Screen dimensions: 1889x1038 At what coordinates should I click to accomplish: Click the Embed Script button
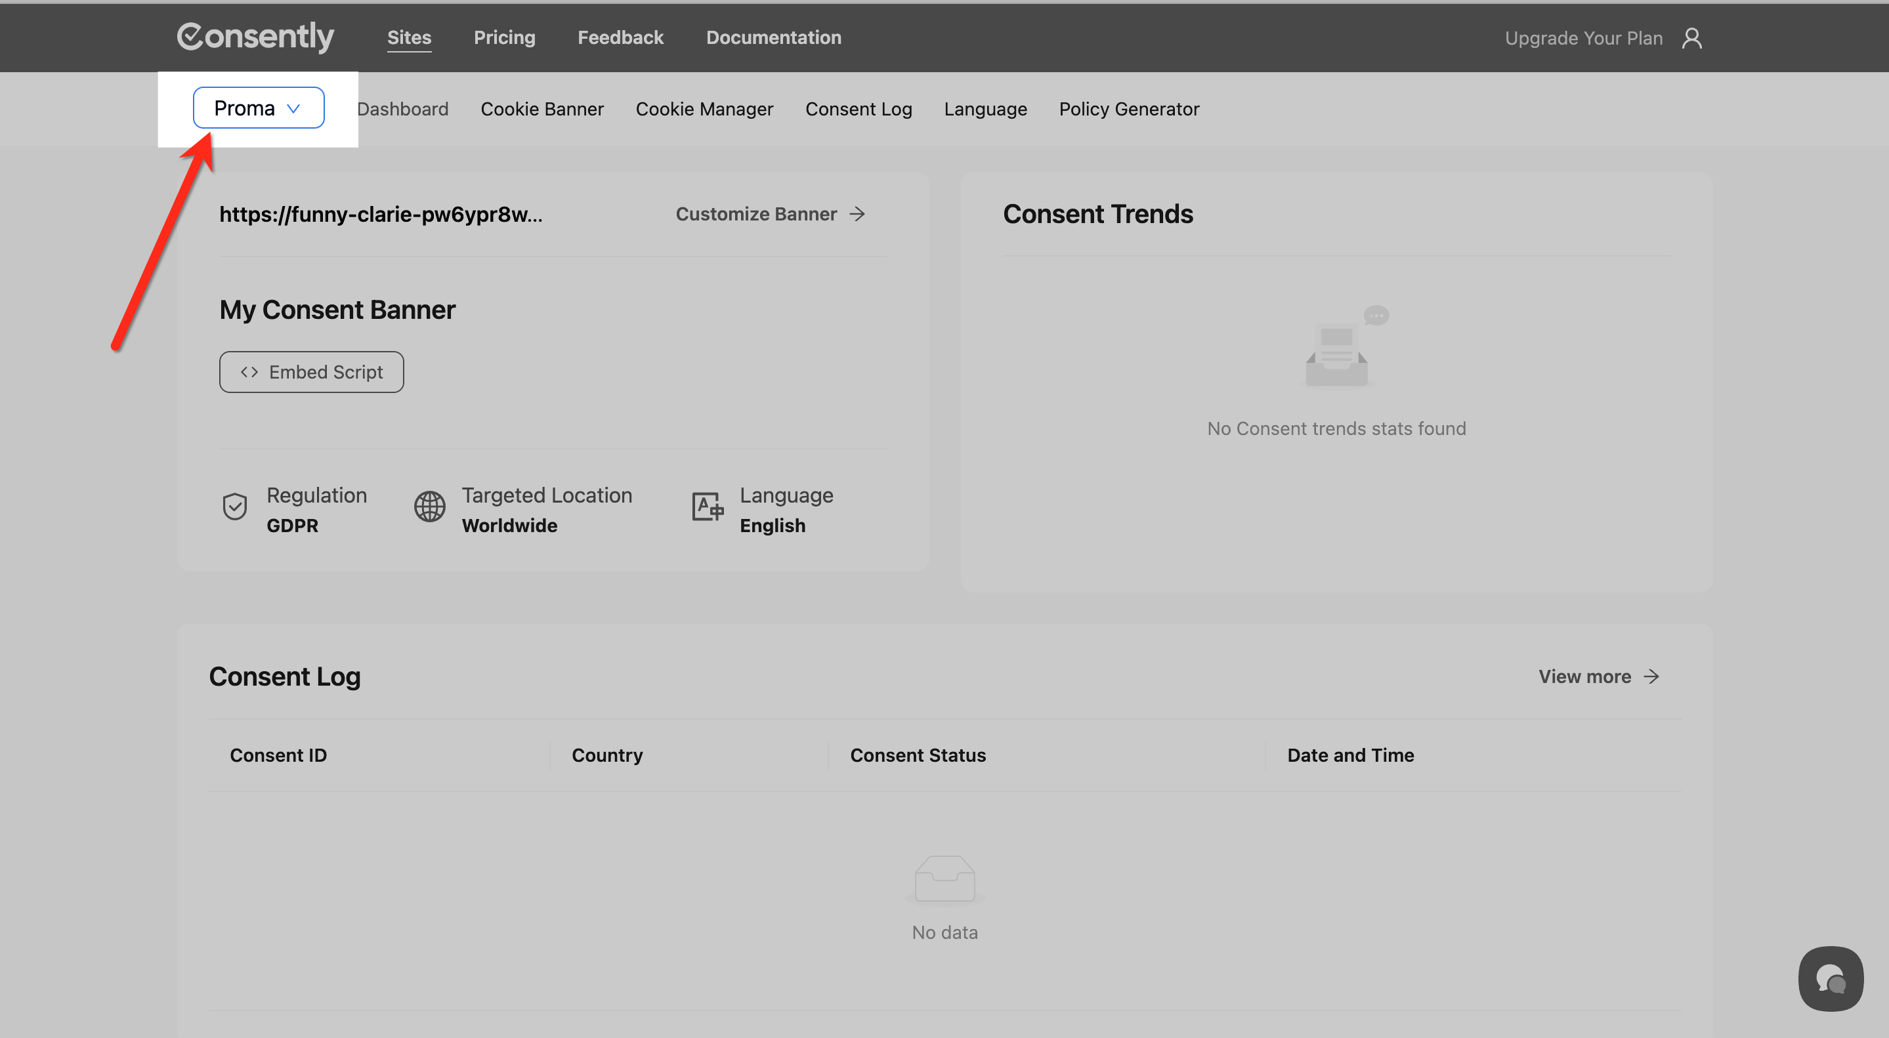[x=312, y=373]
